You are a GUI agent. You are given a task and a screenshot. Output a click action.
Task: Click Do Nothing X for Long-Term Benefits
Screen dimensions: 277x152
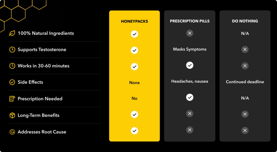tap(245, 114)
